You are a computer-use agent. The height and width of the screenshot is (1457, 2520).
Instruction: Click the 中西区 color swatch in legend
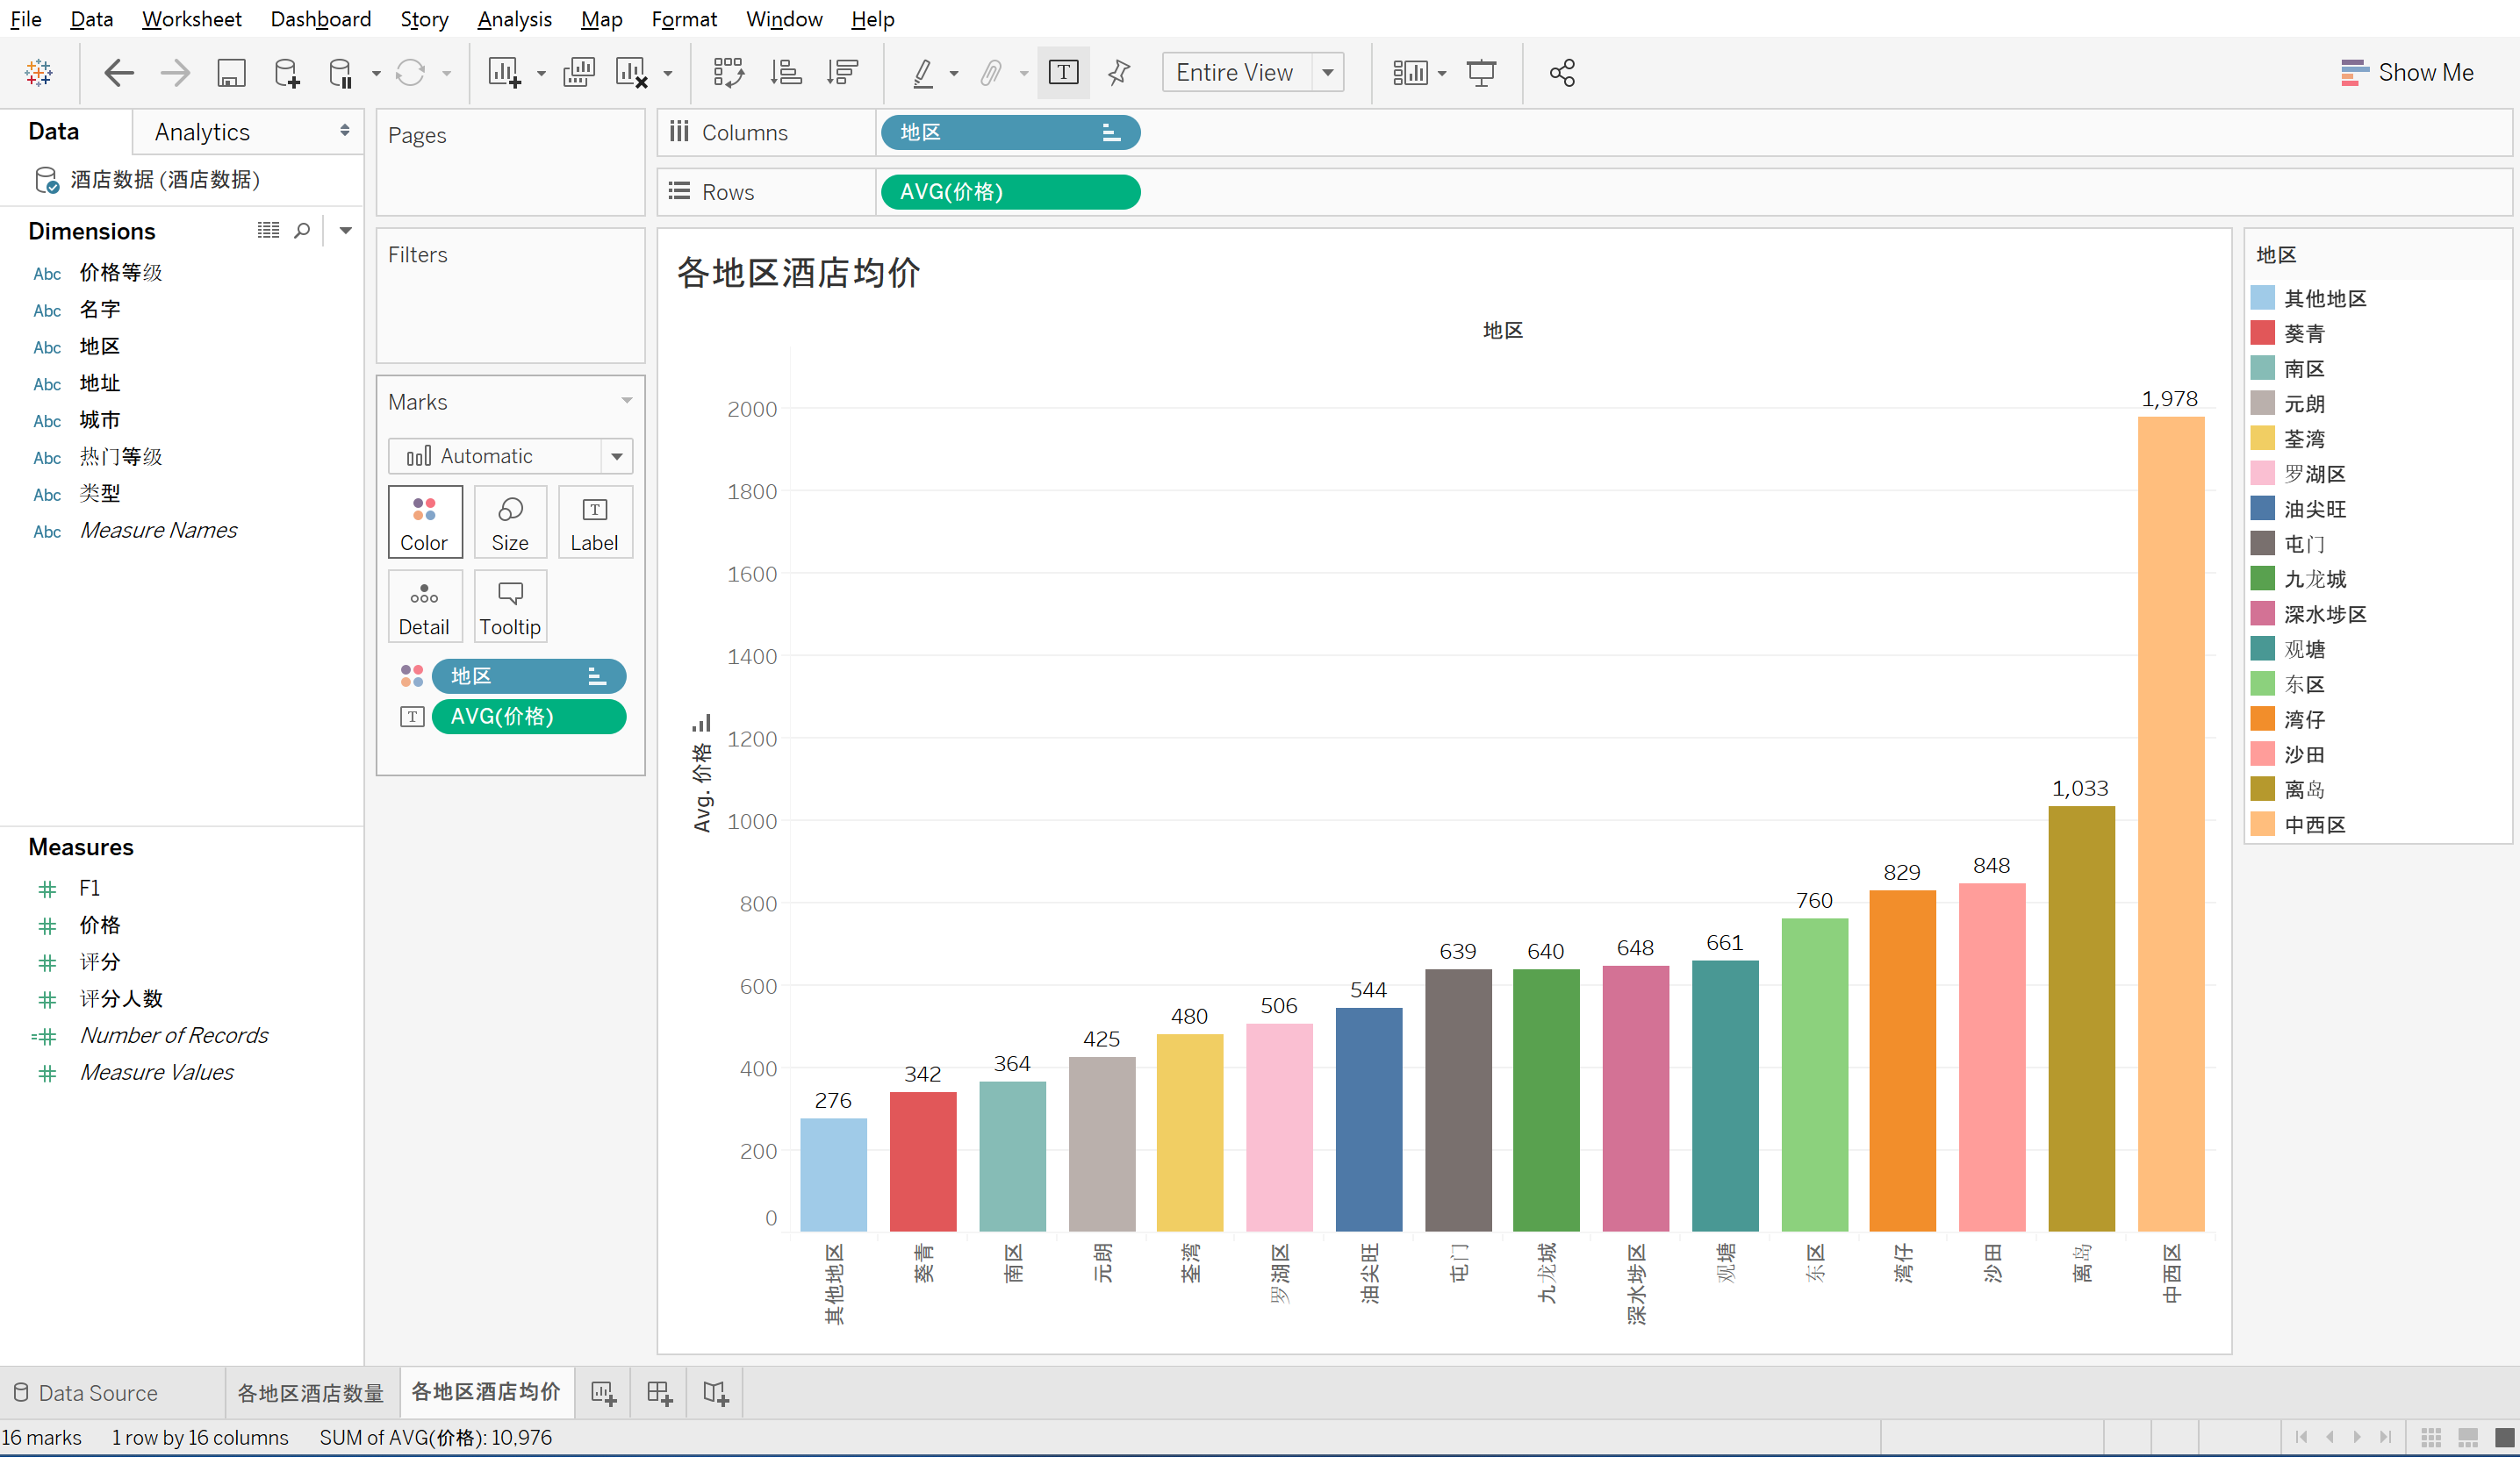[x=2263, y=825]
